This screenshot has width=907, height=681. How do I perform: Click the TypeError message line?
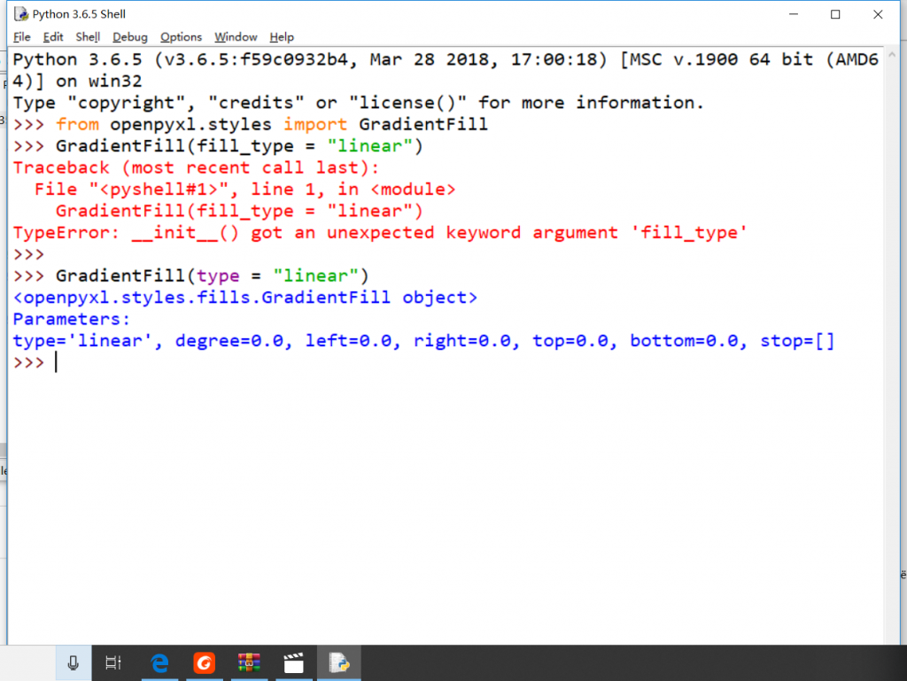(x=380, y=233)
